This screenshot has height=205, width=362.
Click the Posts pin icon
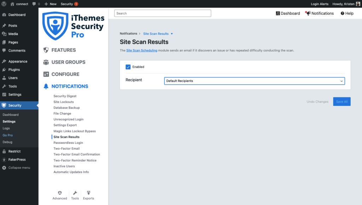click(x=4, y=25)
